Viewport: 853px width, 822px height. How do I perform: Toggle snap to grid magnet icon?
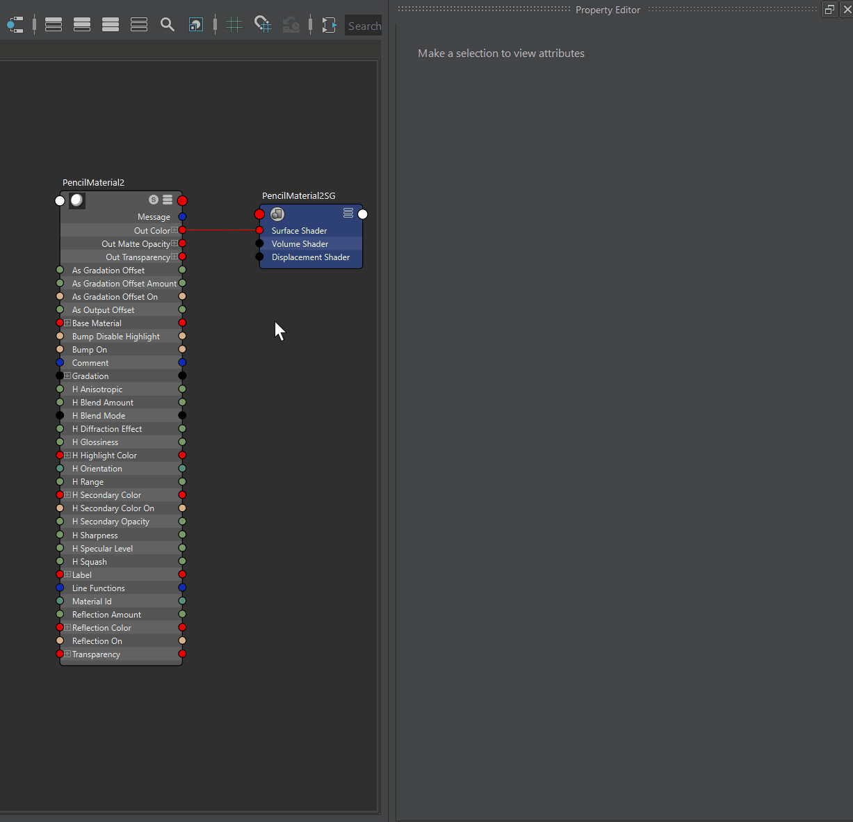click(x=262, y=25)
